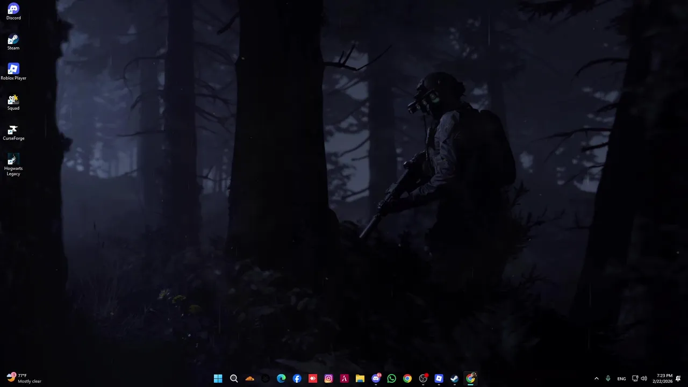Select the CurseForge desktop shortcut
The height and width of the screenshot is (387, 688).
[13, 133]
